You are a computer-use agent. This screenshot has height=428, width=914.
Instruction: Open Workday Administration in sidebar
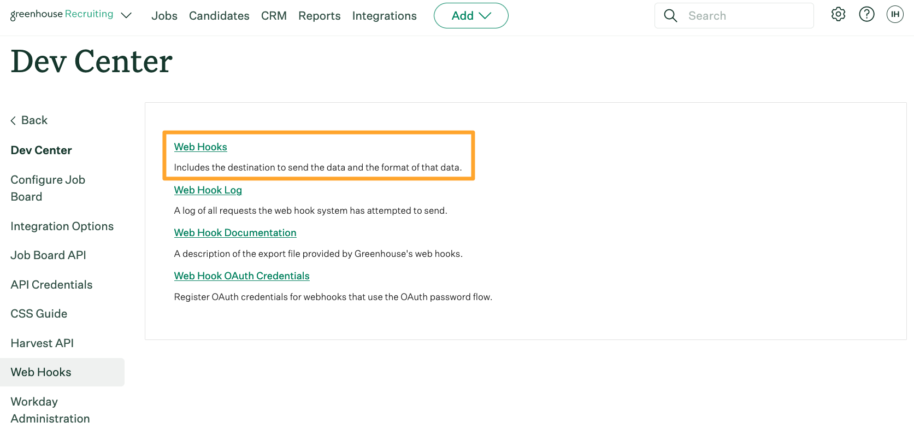tap(50, 410)
